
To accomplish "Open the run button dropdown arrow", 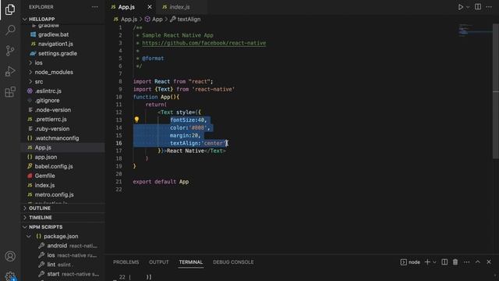I will pos(468,7).
